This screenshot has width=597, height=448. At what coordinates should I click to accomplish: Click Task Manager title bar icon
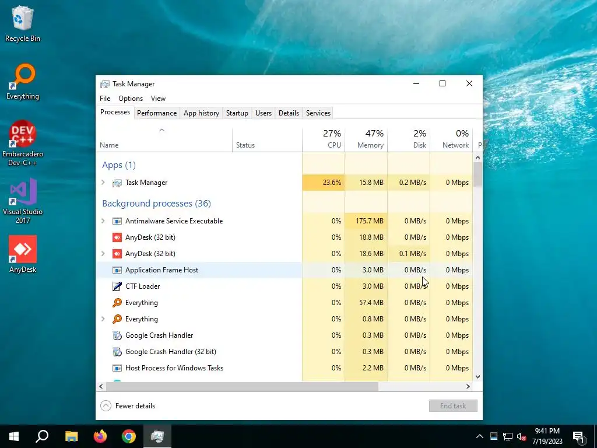[105, 84]
